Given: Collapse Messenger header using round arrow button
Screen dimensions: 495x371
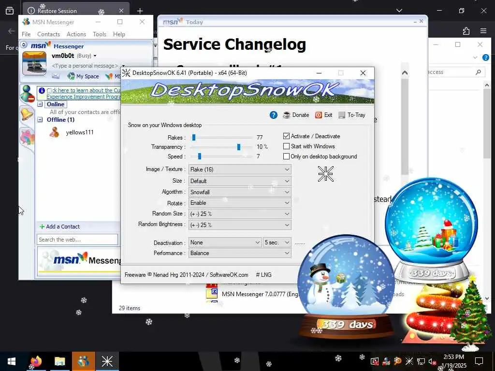Looking at the screenshot, I should click(24, 45).
